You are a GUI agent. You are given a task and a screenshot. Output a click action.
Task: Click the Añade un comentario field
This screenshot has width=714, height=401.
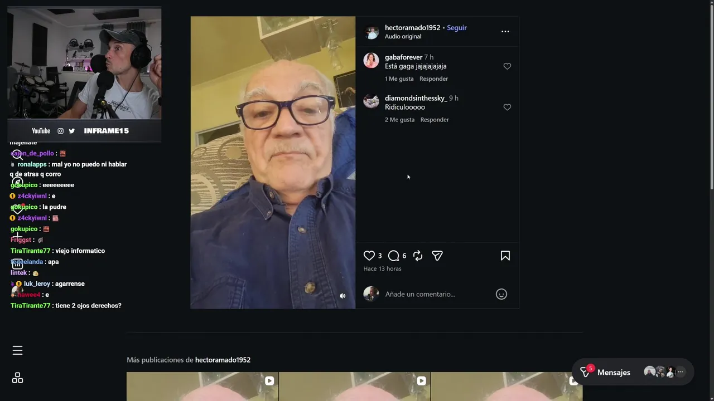[436, 294]
